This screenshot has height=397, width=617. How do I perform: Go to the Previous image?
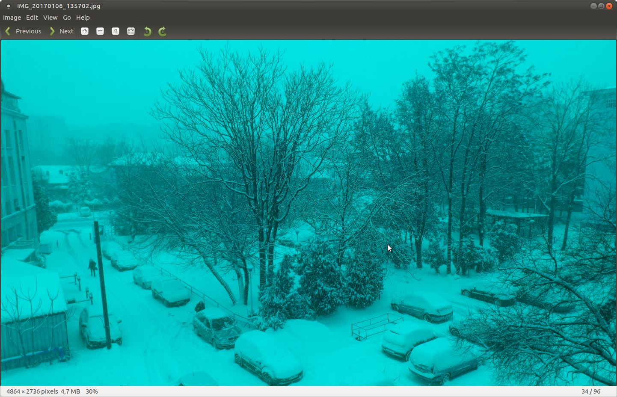[24, 31]
